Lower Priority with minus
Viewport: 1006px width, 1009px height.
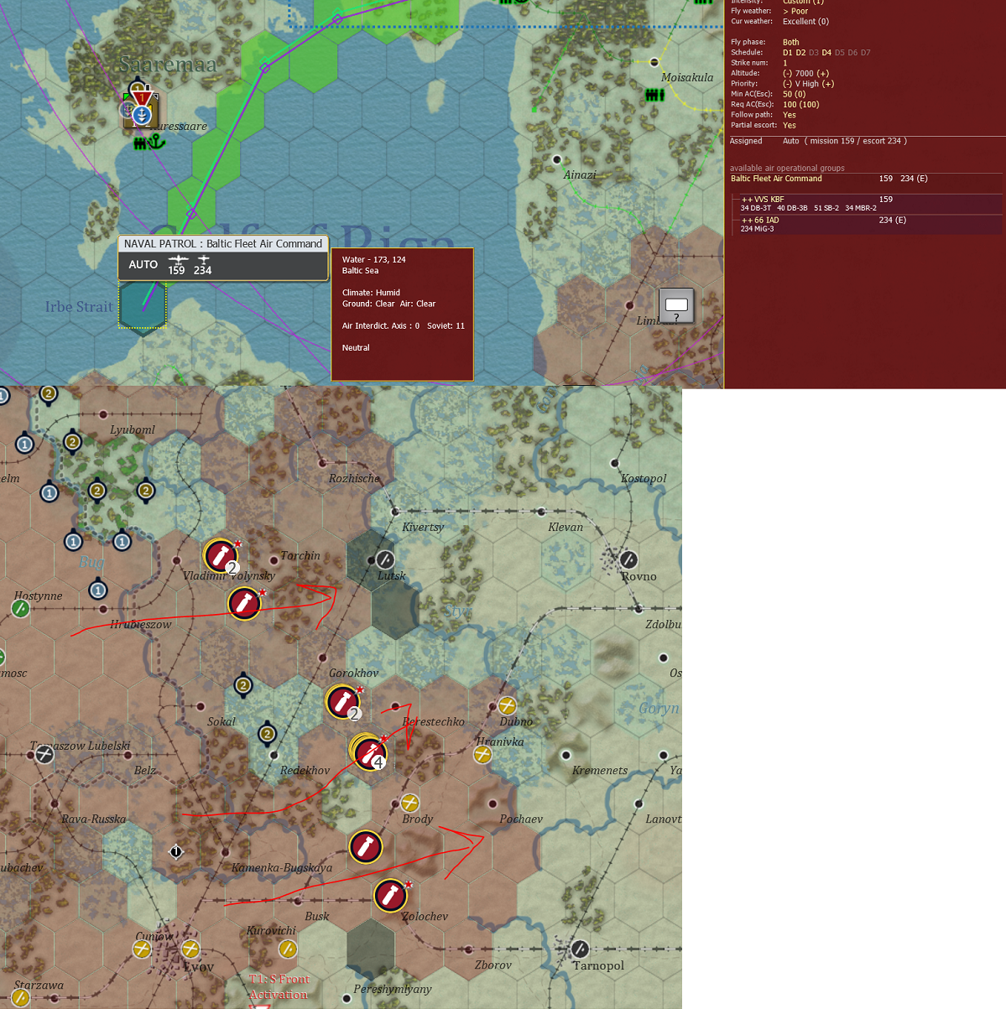click(x=787, y=84)
